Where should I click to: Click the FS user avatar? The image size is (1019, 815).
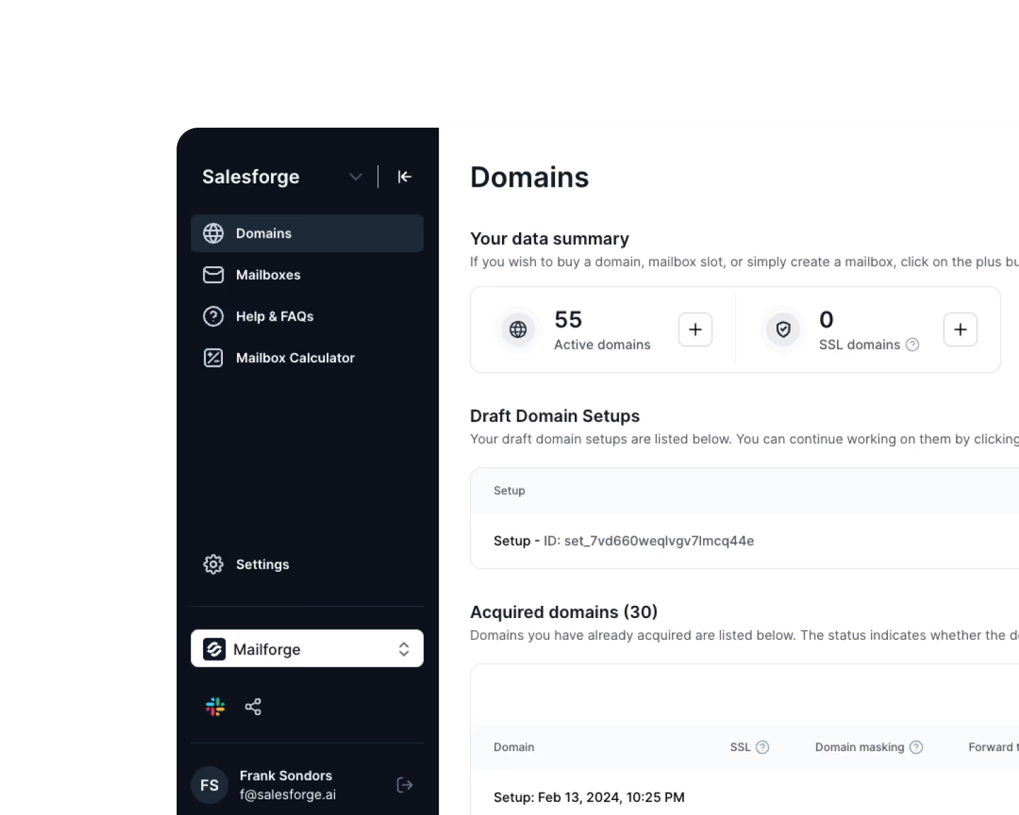pos(209,785)
